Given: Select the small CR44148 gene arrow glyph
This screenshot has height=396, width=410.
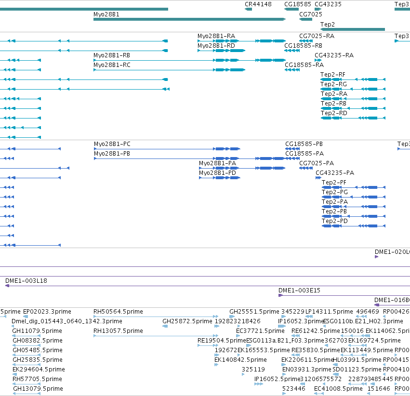Looking at the screenshot, I should (249, 9).
